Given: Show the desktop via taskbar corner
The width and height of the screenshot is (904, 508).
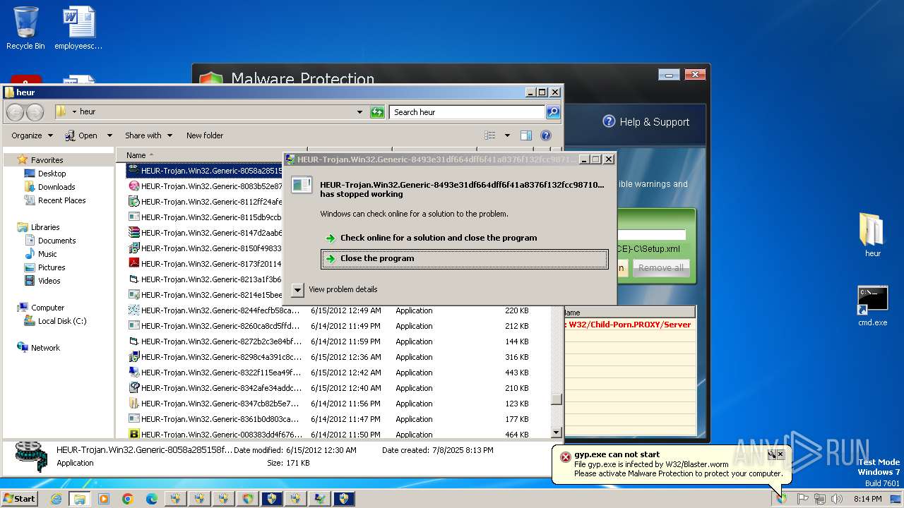Looking at the screenshot, I should (x=896, y=499).
